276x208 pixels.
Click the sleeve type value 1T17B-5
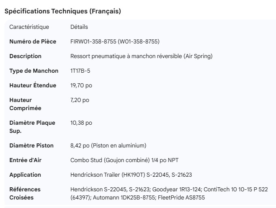pos(80,71)
